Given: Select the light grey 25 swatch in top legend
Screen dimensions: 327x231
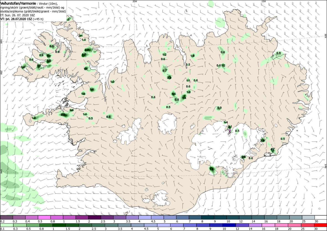Looking at the screenshot, I should coord(308,217).
